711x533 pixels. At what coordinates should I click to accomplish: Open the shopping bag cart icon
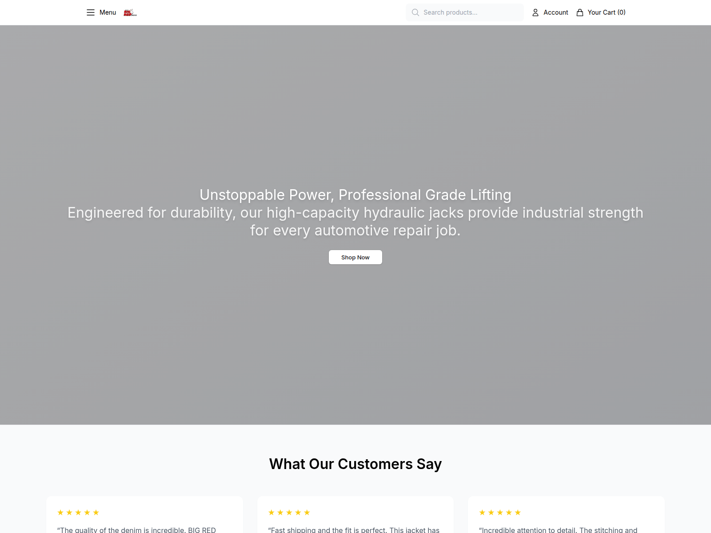pos(580,12)
